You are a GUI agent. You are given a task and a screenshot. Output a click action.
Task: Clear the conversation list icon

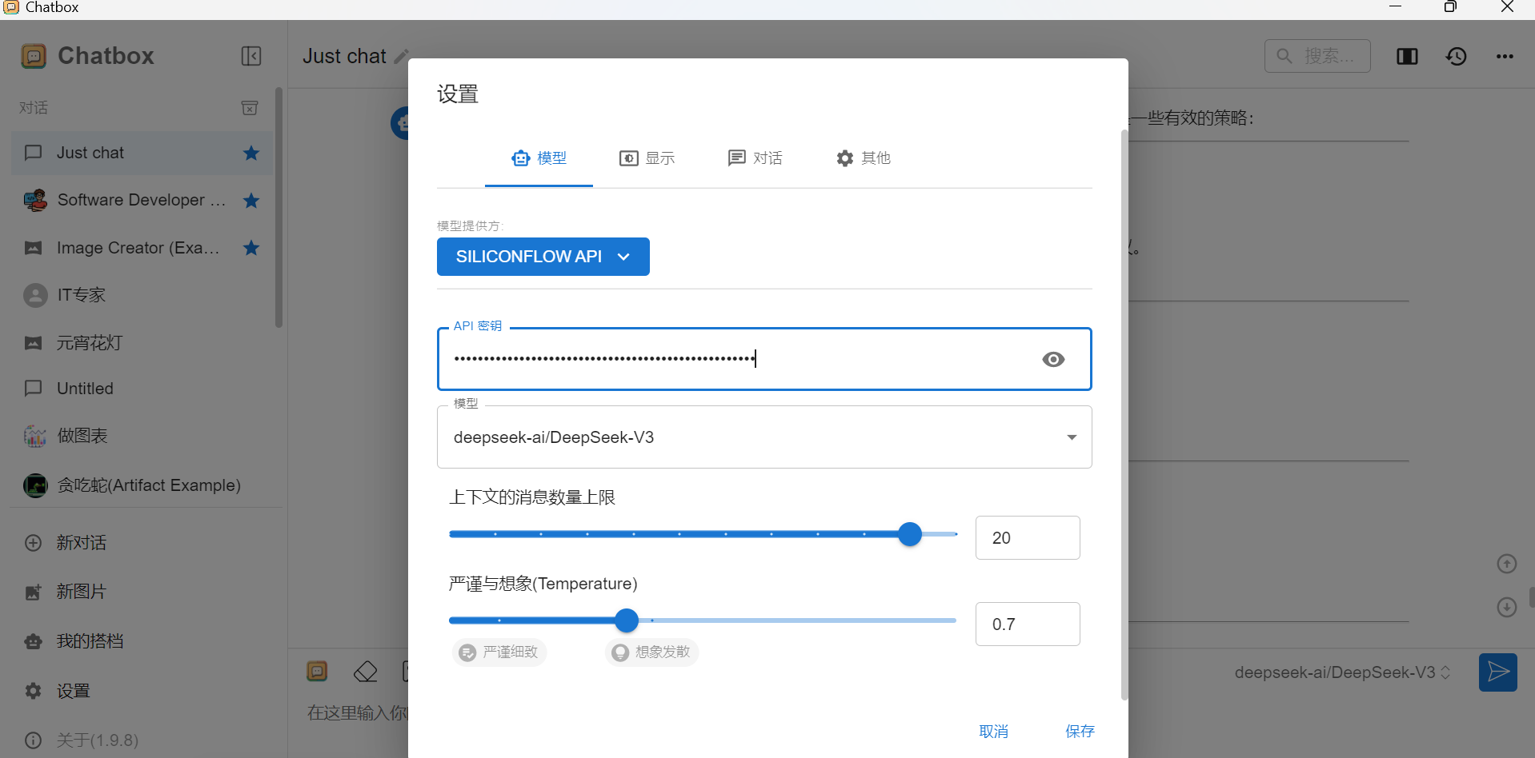(250, 108)
